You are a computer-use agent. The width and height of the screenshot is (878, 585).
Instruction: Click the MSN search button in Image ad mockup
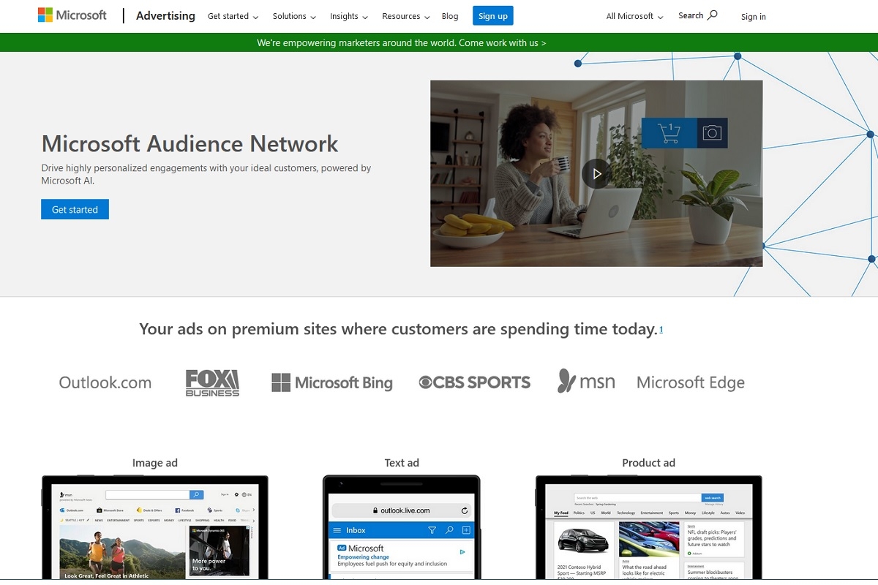[x=196, y=495]
